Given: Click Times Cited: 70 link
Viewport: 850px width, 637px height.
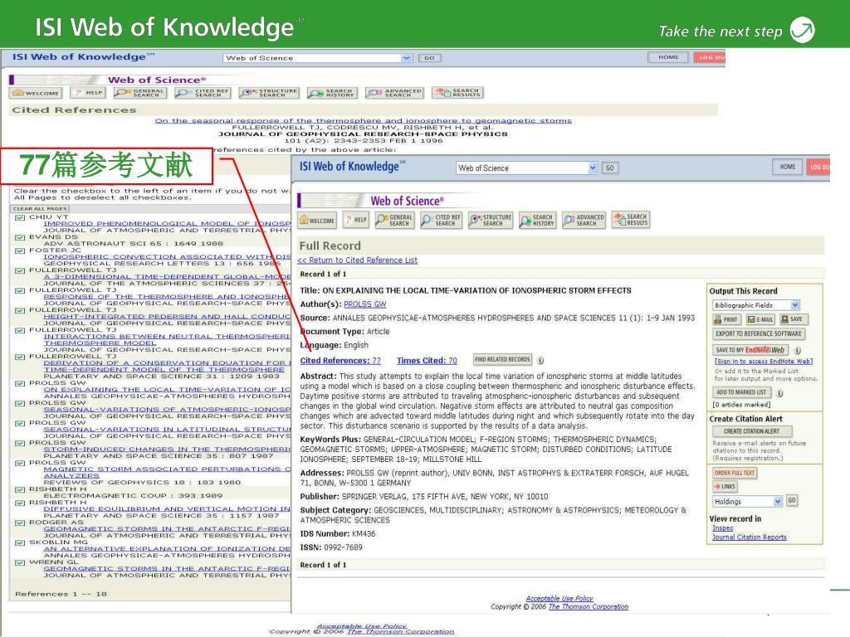Looking at the screenshot, I should click(427, 361).
